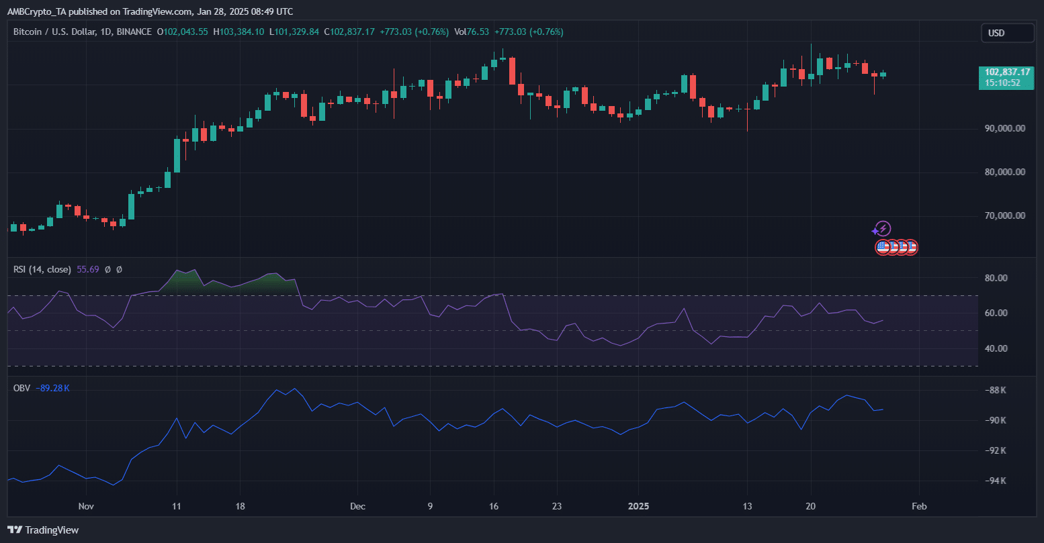Screen dimensions: 1044x543
Task: Click the leftmost US flag event icon
Action: [x=883, y=247]
